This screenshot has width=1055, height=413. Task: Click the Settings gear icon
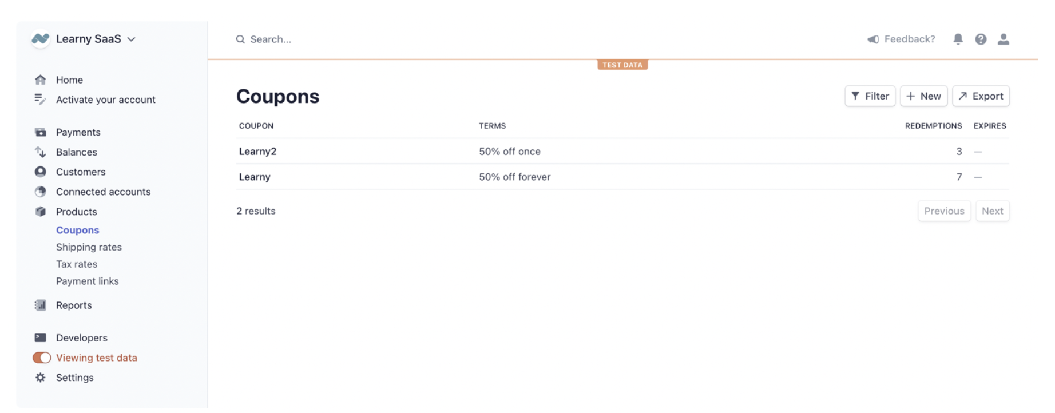[40, 378]
